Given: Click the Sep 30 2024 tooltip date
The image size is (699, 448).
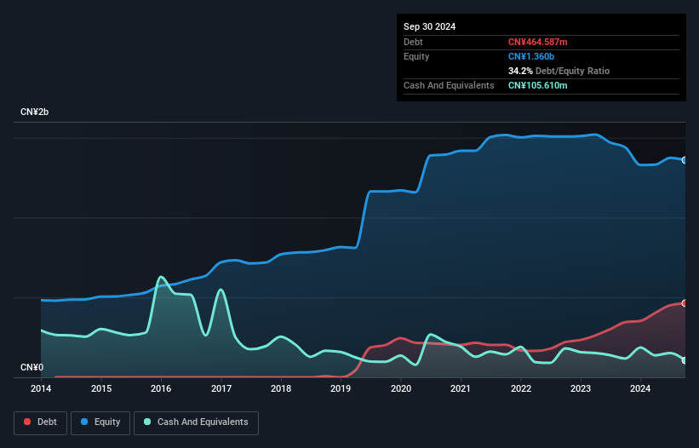Looking at the screenshot, I should (429, 26).
